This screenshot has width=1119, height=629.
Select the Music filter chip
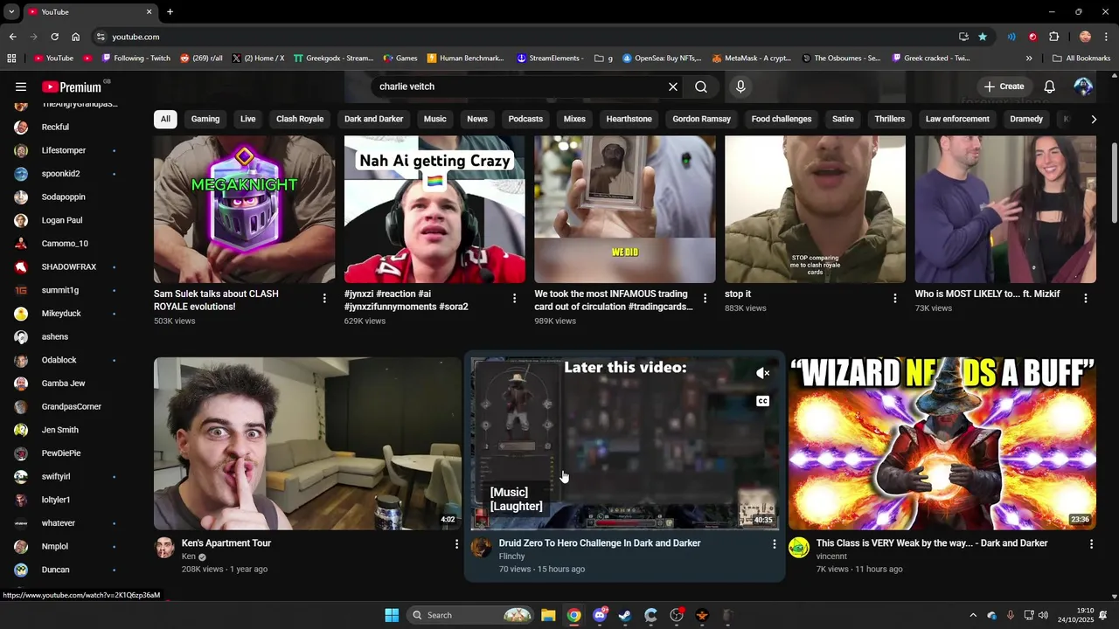click(435, 119)
